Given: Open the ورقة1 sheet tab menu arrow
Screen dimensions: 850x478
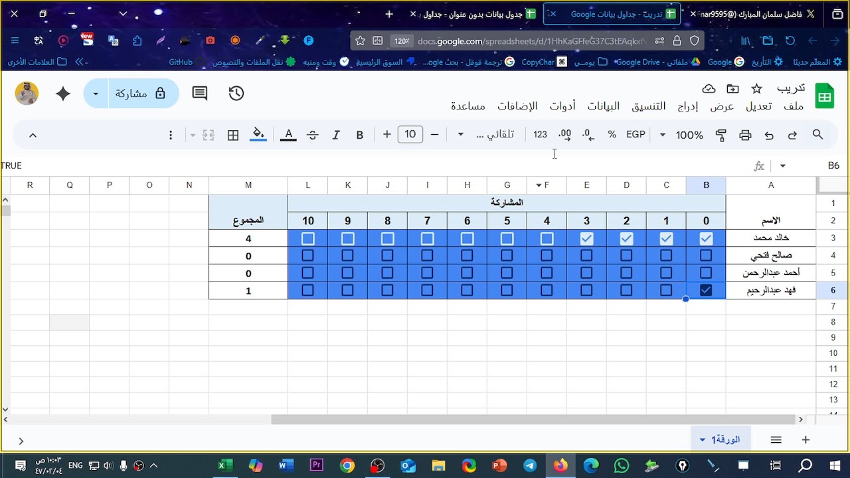Looking at the screenshot, I should pyautogui.click(x=703, y=439).
